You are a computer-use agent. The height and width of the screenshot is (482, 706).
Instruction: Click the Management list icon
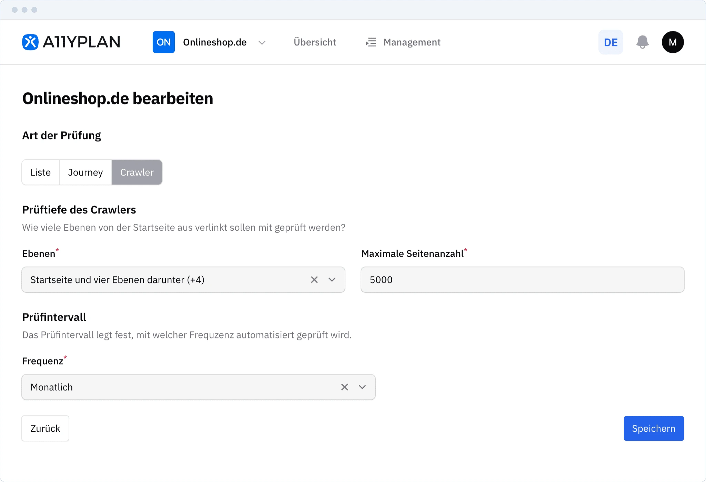pos(370,42)
